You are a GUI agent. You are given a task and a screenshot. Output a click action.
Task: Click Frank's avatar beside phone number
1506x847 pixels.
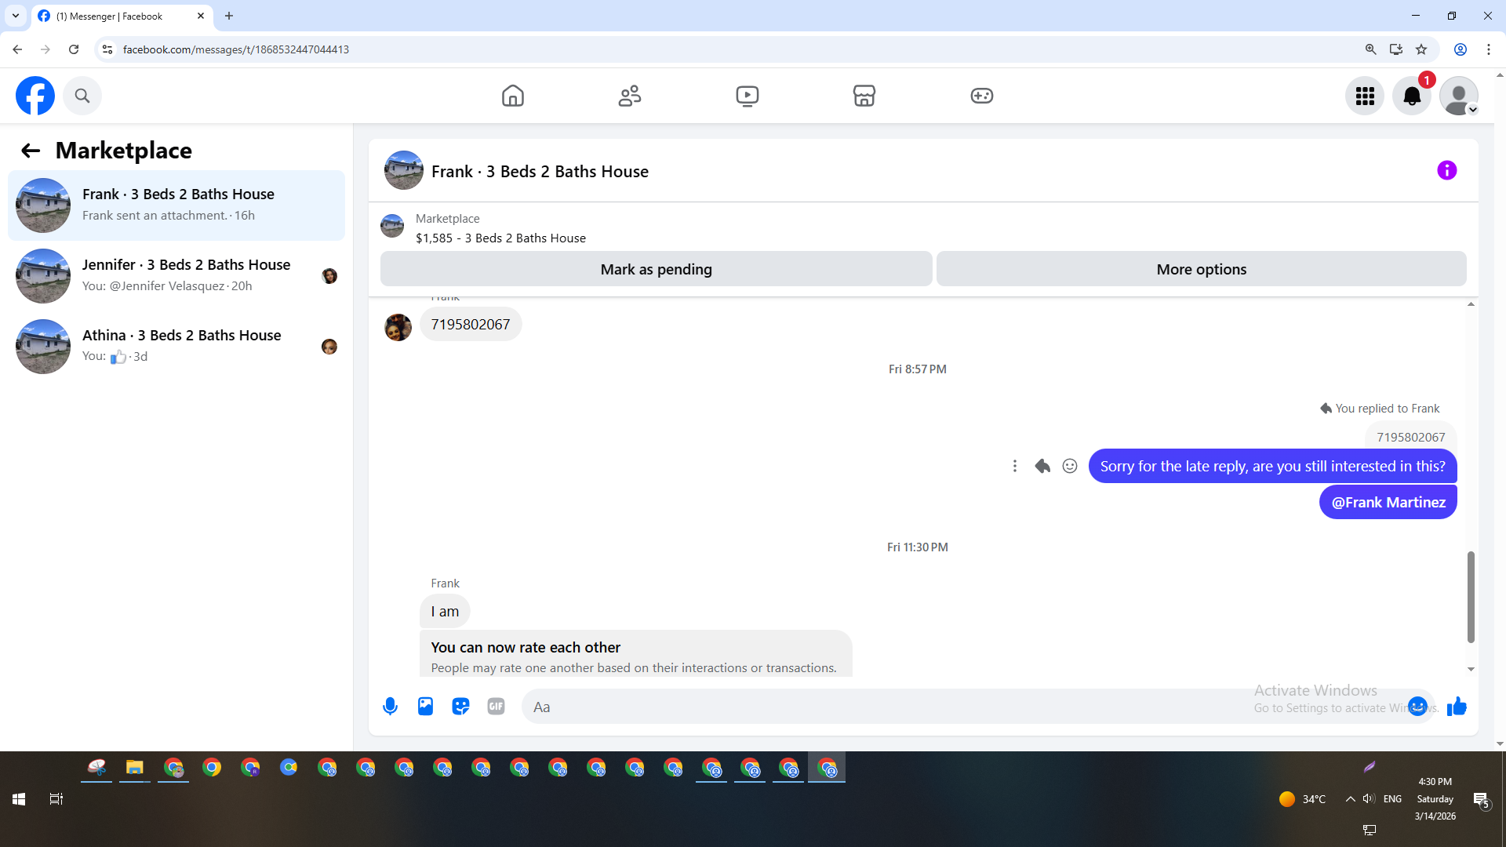(x=398, y=327)
